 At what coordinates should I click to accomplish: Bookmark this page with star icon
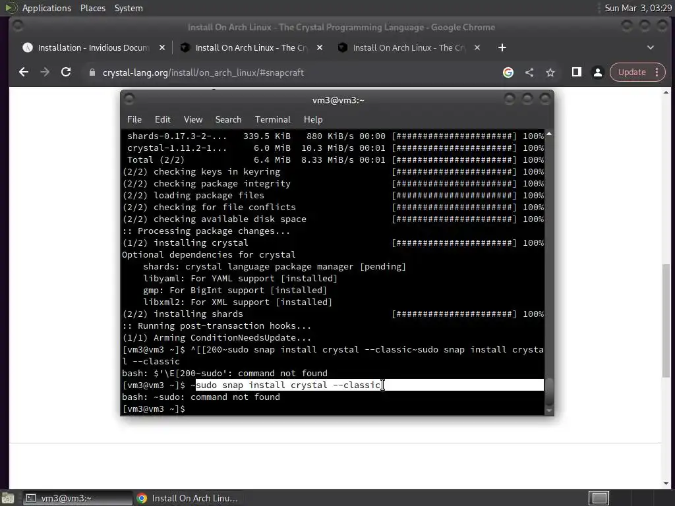(x=550, y=72)
